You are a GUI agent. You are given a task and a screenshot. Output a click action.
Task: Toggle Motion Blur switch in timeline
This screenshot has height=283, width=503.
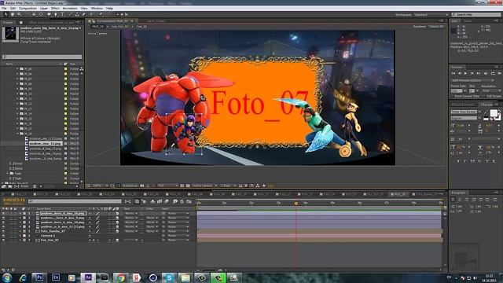[167, 201]
